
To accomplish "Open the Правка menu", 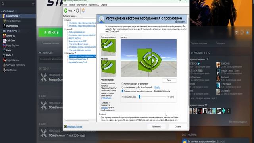I will pos(72,5).
